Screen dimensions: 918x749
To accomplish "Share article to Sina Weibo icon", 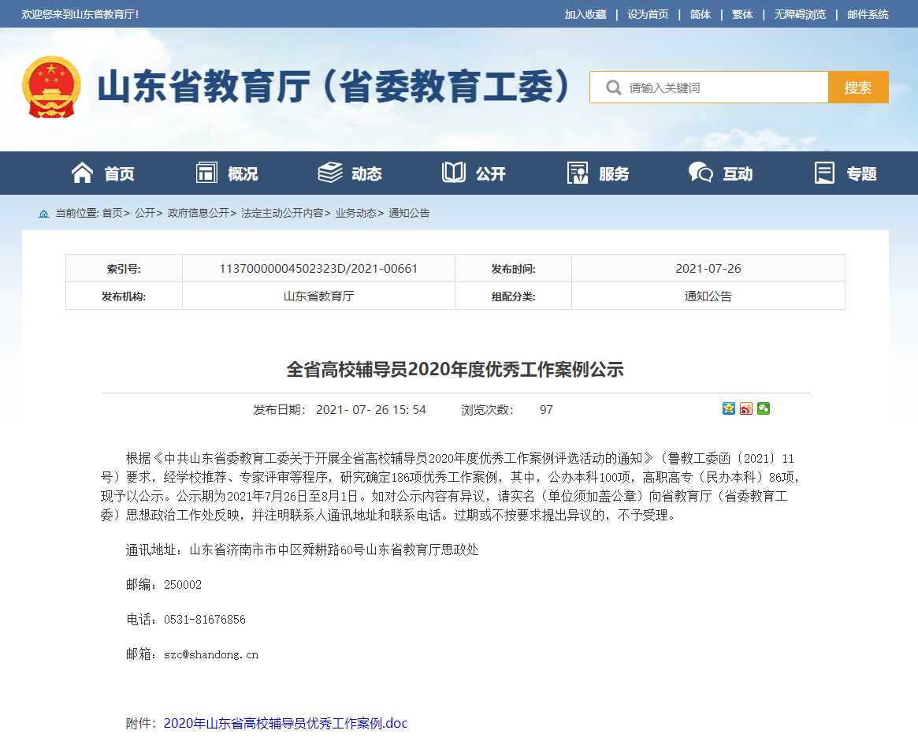I will pyautogui.click(x=746, y=408).
